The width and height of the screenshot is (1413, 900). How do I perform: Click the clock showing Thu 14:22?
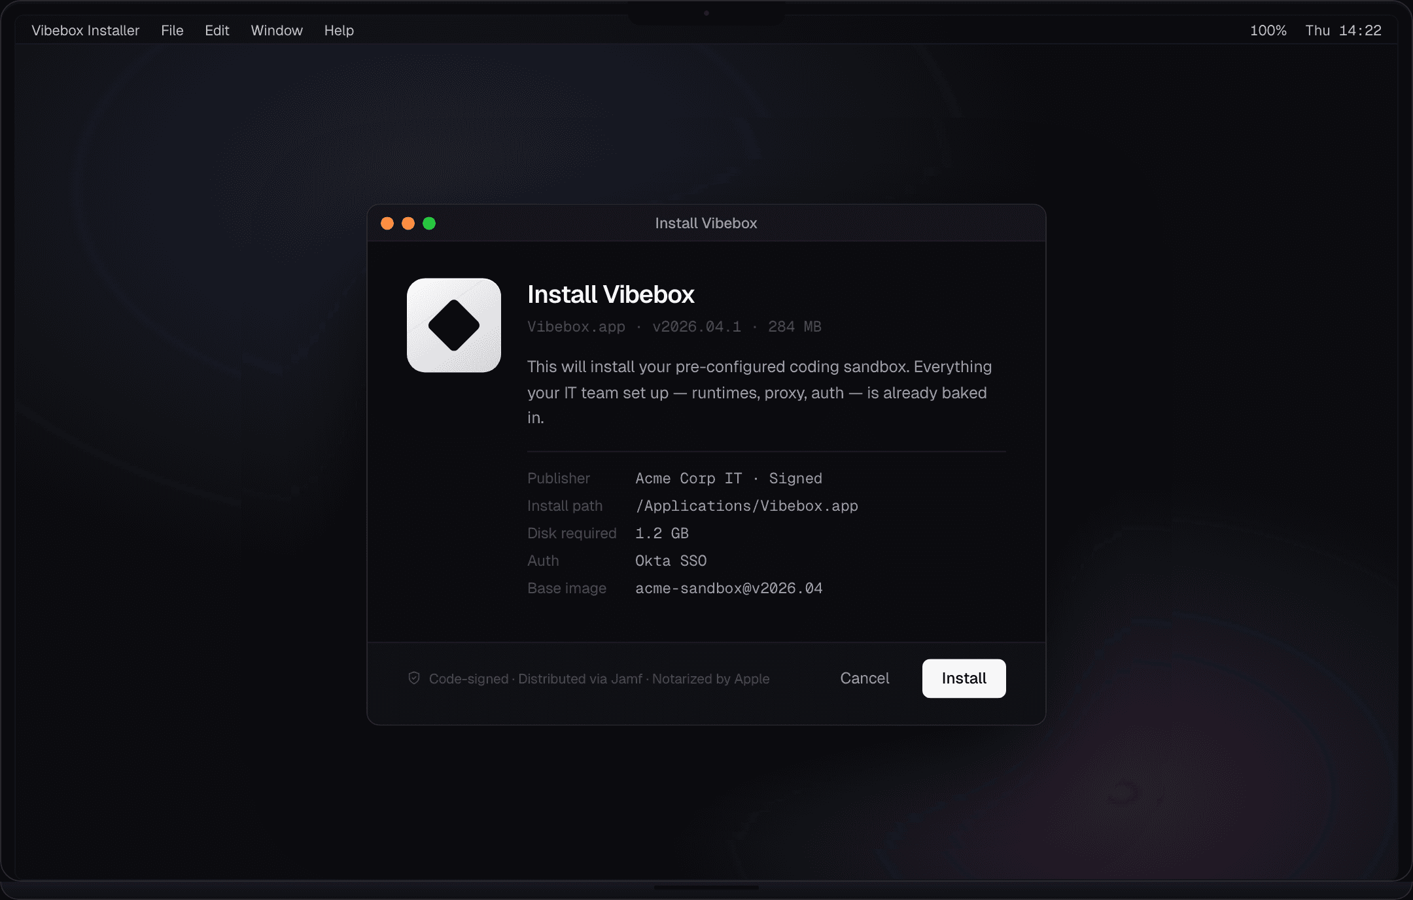click(1343, 30)
